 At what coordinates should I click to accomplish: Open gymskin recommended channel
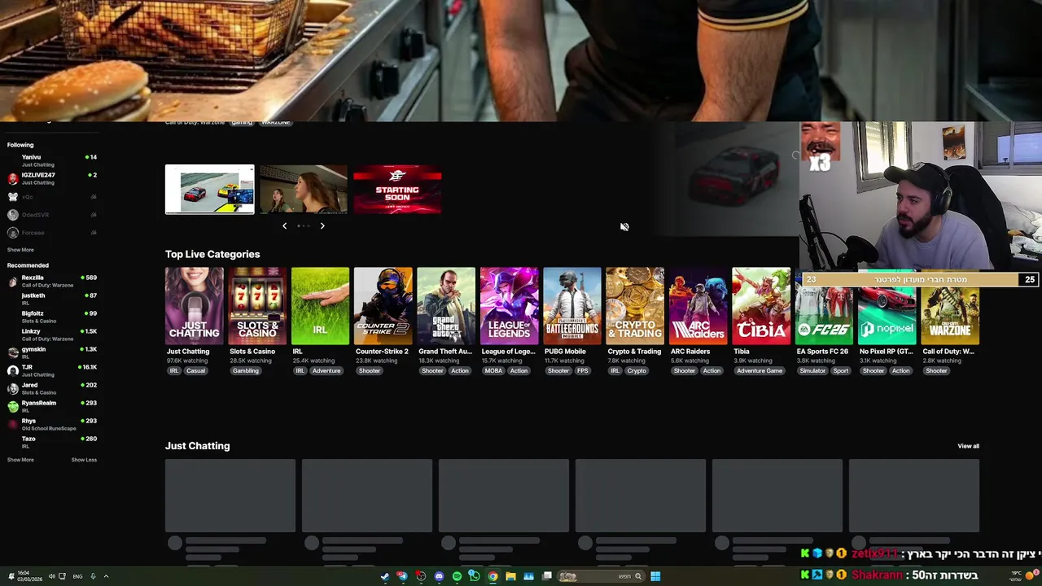52,352
